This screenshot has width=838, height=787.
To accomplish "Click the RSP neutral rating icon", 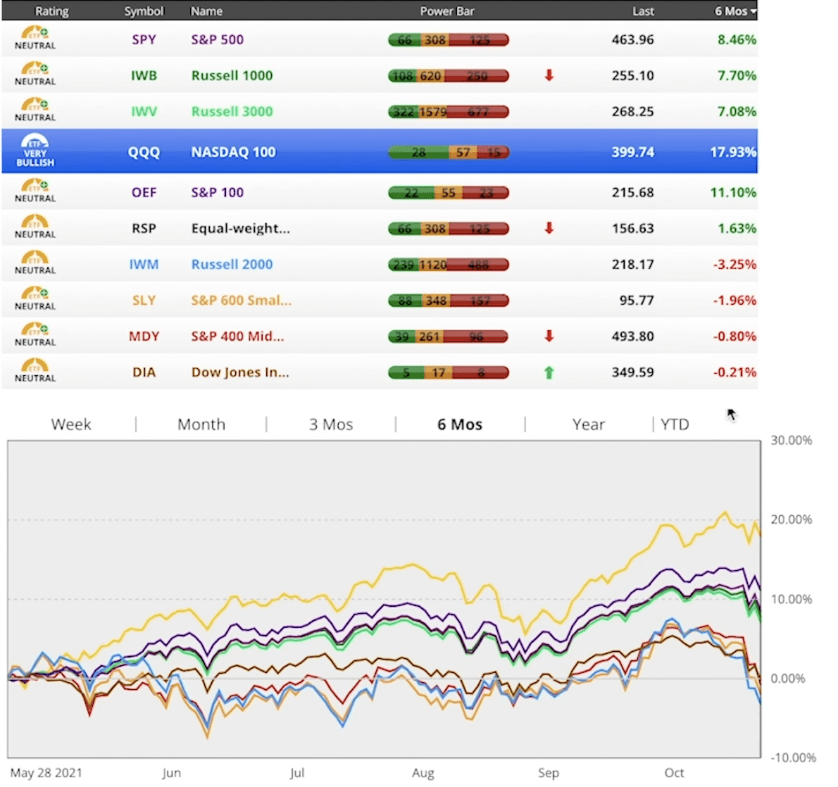I will (x=35, y=227).
